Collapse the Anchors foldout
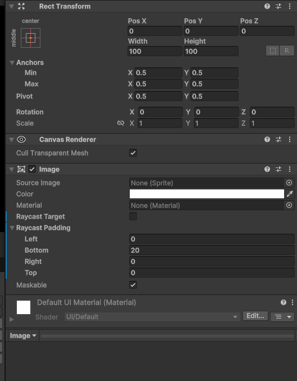Image resolution: width=297 pixels, height=381 pixels. pyautogui.click(x=12, y=63)
